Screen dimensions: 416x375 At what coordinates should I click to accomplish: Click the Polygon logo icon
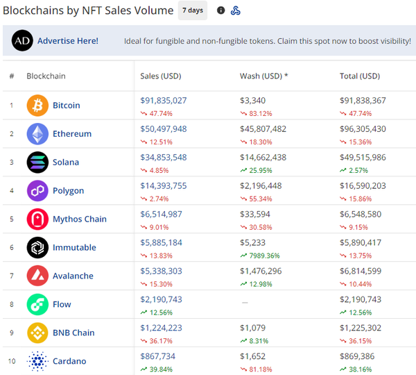tap(37, 191)
